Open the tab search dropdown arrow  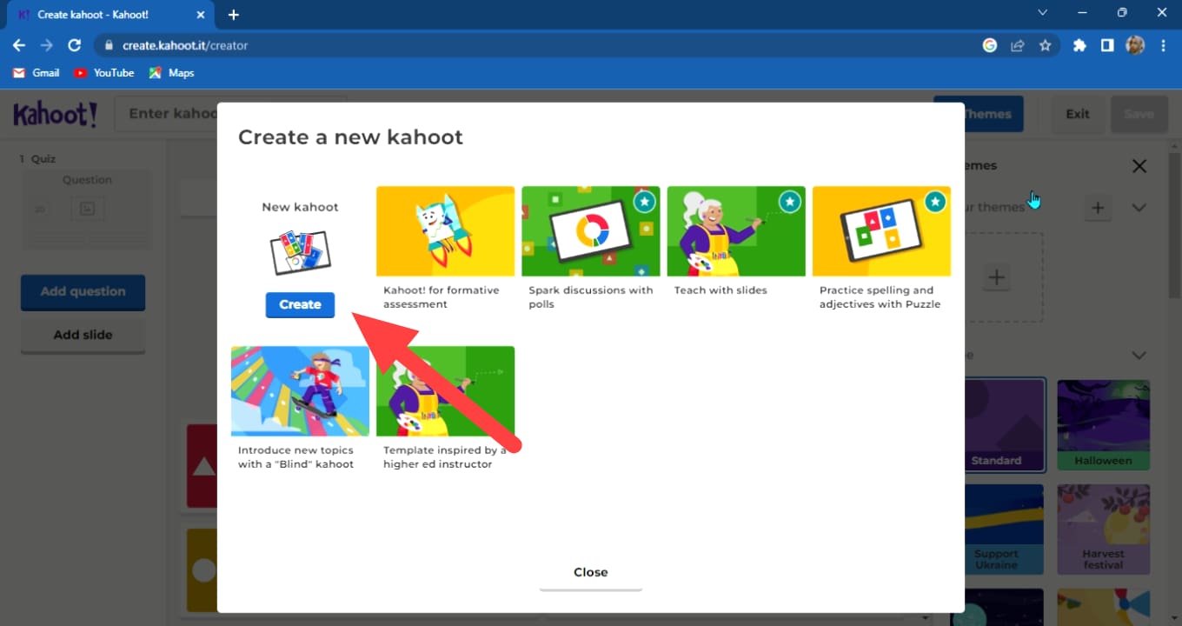point(1042,13)
